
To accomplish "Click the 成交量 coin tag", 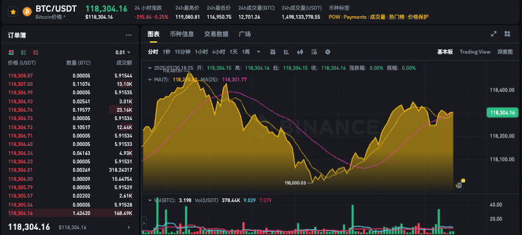I will 377,17.
